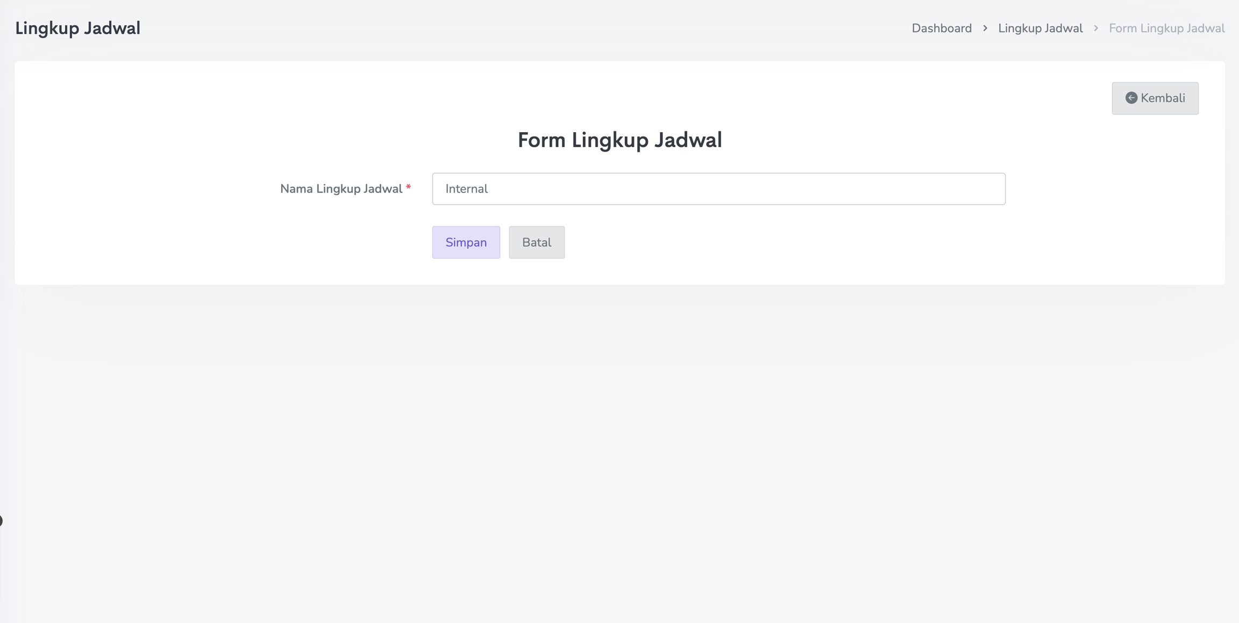This screenshot has height=623, width=1239.
Task: Go to the Lingkup Jadwal breadcrumb link
Action: (x=1041, y=28)
